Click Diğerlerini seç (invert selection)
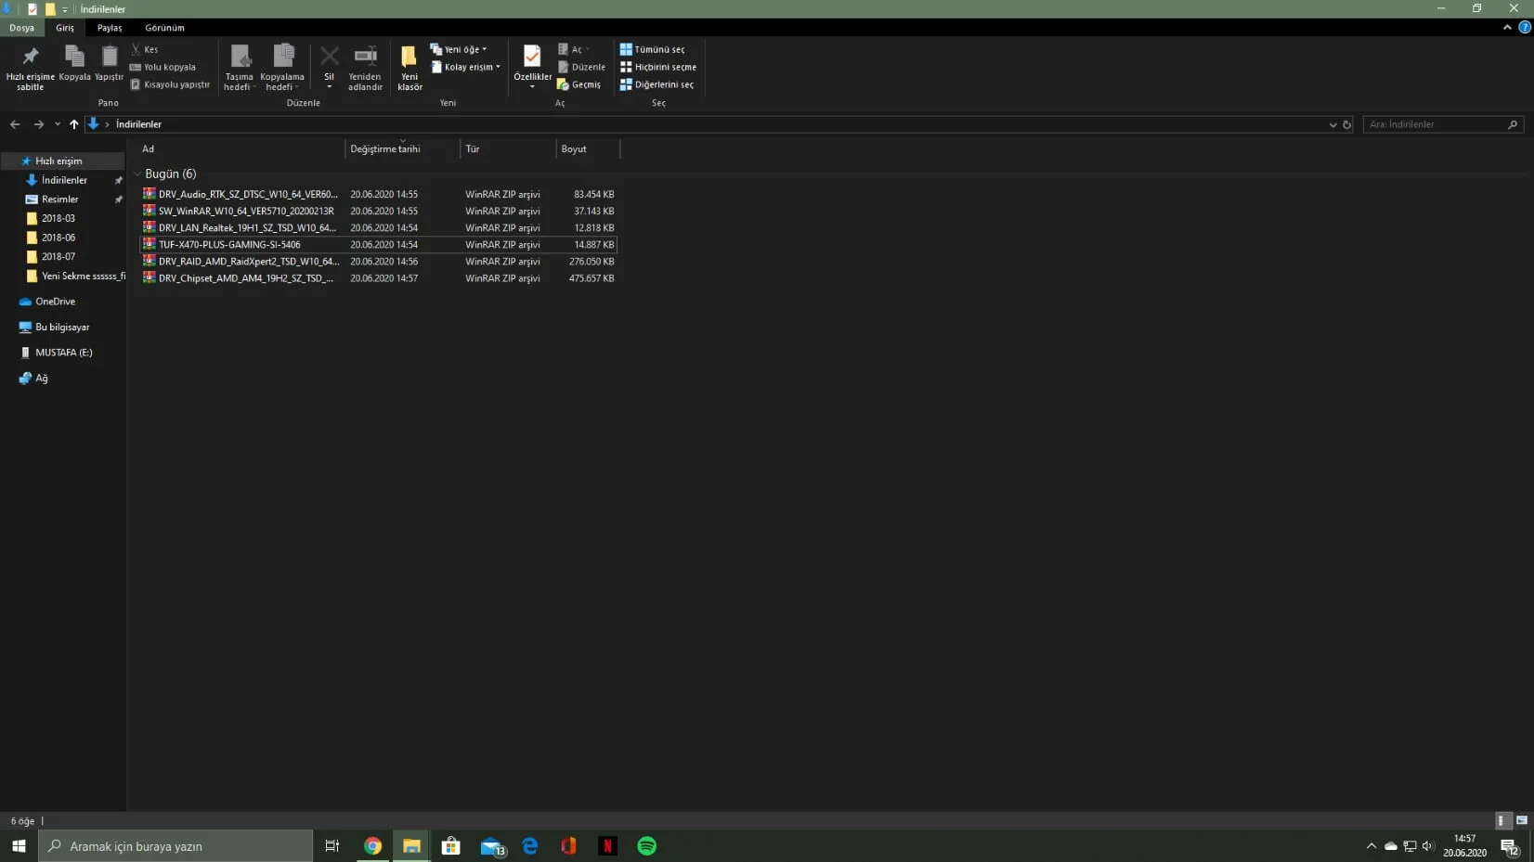 [x=656, y=84]
